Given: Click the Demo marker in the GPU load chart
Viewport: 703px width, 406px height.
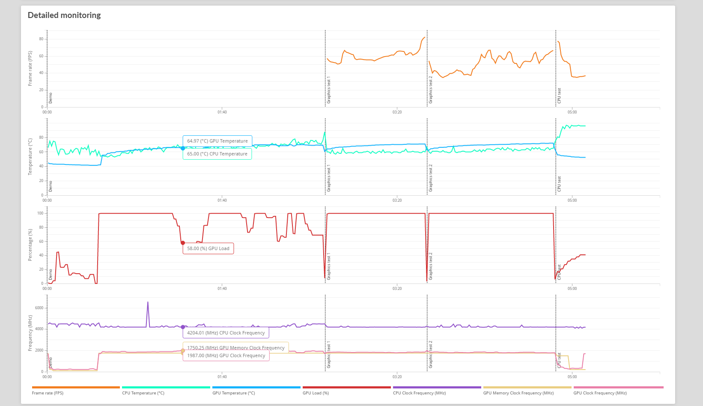Looking at the screenshot, I should [x=51, y=274].
